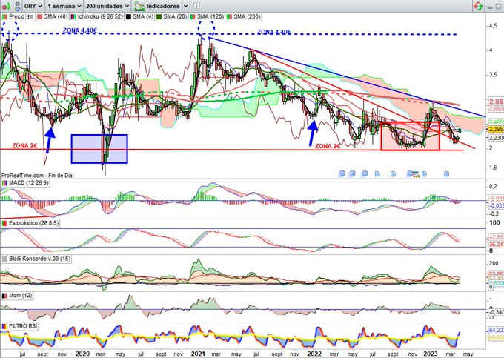Click the small info icon after Indicadores
The image size is (504, 358).
click(196, 6)
